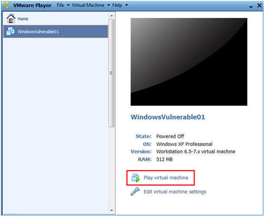Select WindowsVulnerable01 in the library list

tap(56, 31)
